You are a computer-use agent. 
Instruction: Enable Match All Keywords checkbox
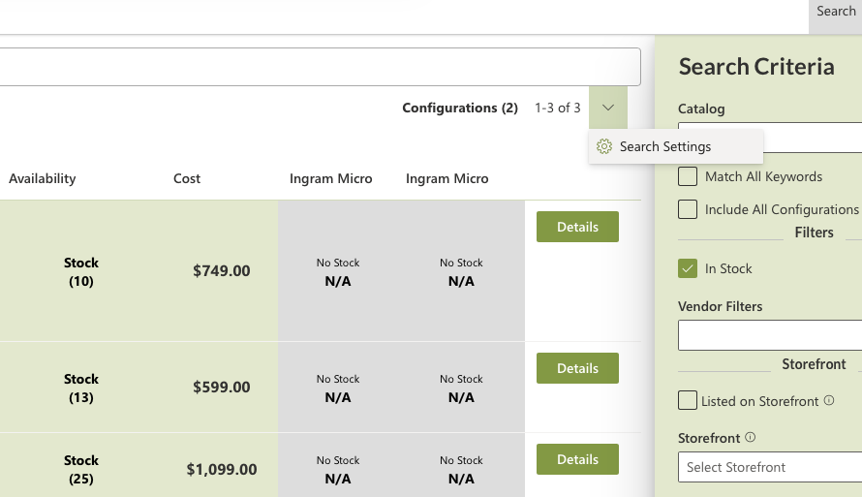688,176
